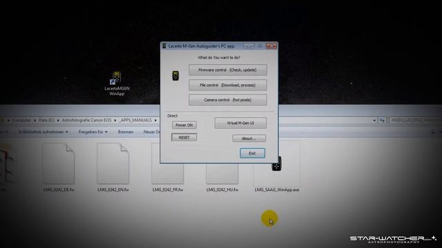Click the RESET button
Image resolution: width=442 pixels, height=248 pixels.
click(184, 137)
